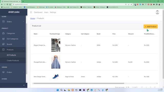164x92 pixels.
Task: Go to last page of table
Action: [x=155, y=87]
